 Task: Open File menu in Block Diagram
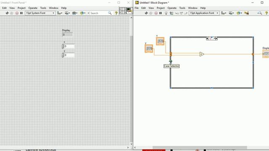(137, 8)
